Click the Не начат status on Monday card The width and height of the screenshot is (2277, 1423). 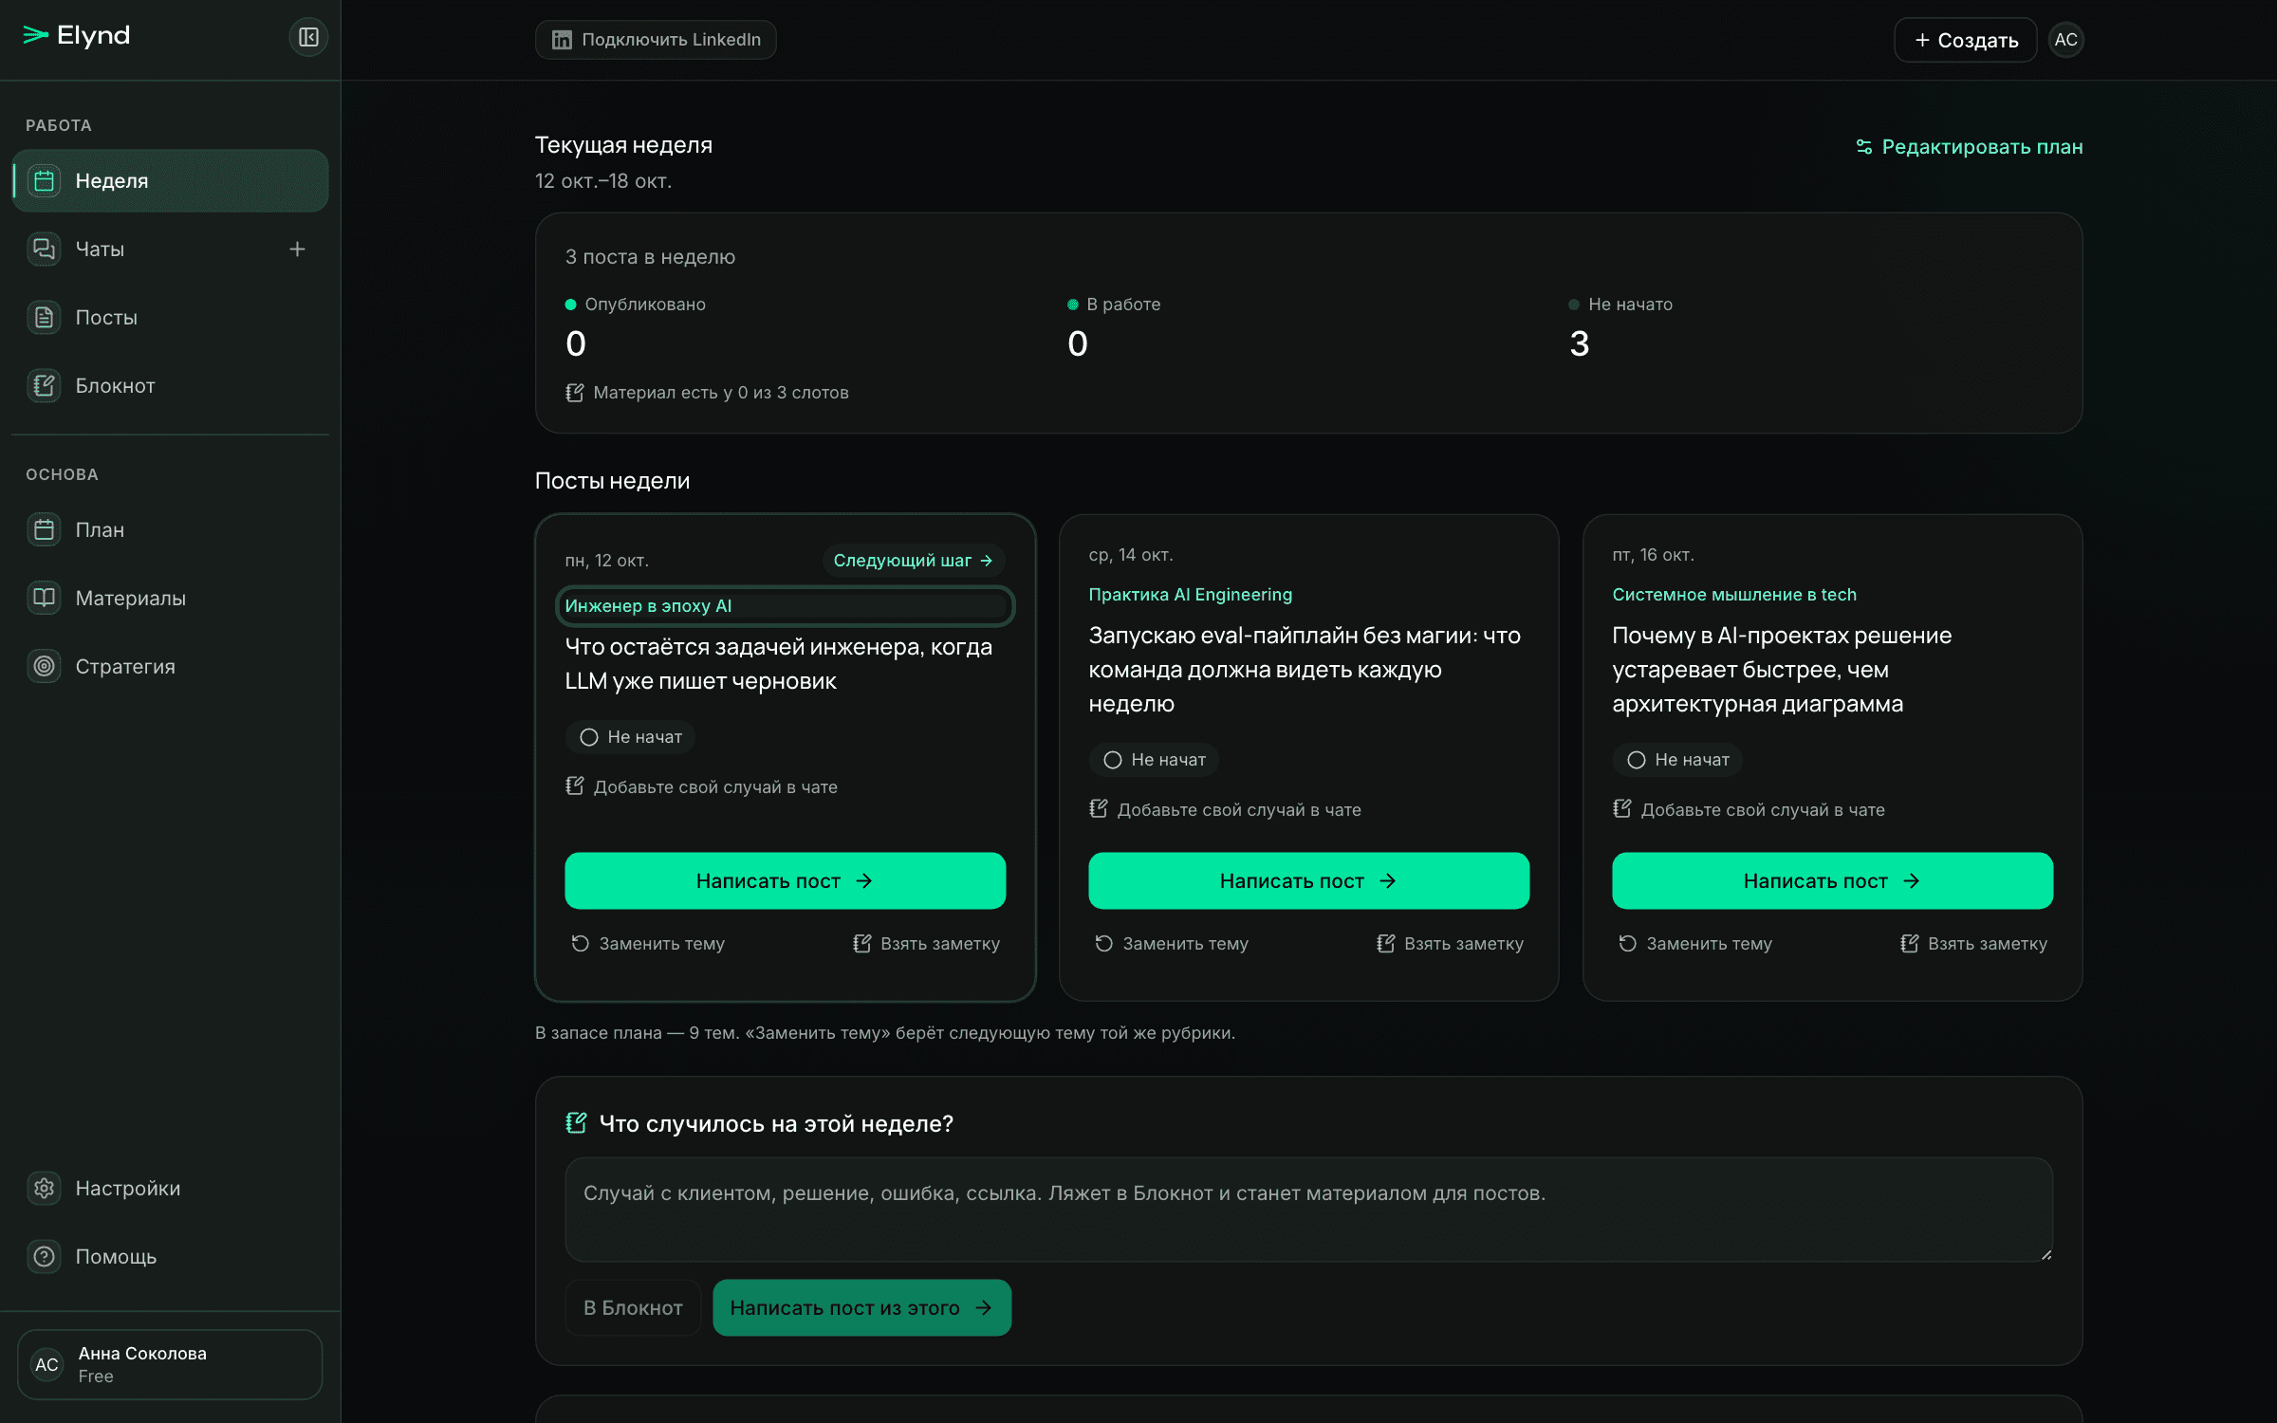coord(630,737)
